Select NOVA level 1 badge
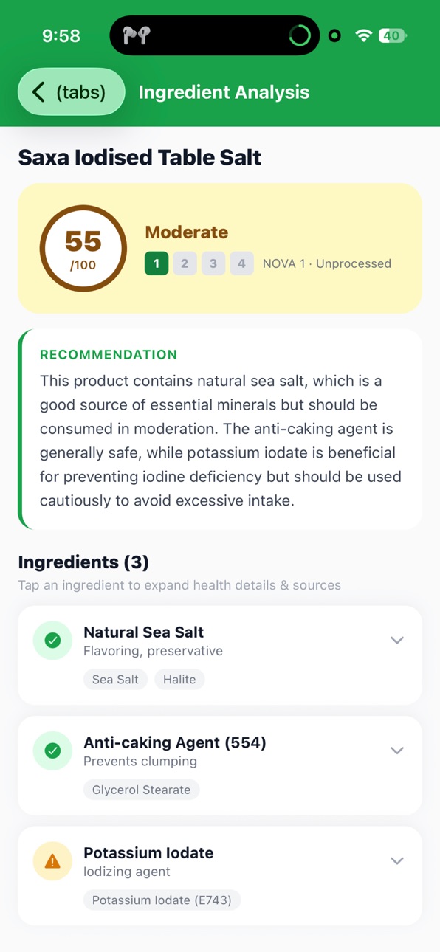The image size is (440, 952). (x=157, y=263)
